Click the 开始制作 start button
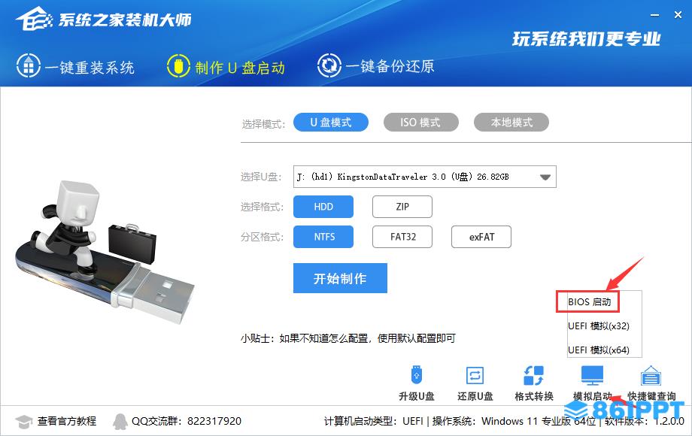 pos(340,278)
